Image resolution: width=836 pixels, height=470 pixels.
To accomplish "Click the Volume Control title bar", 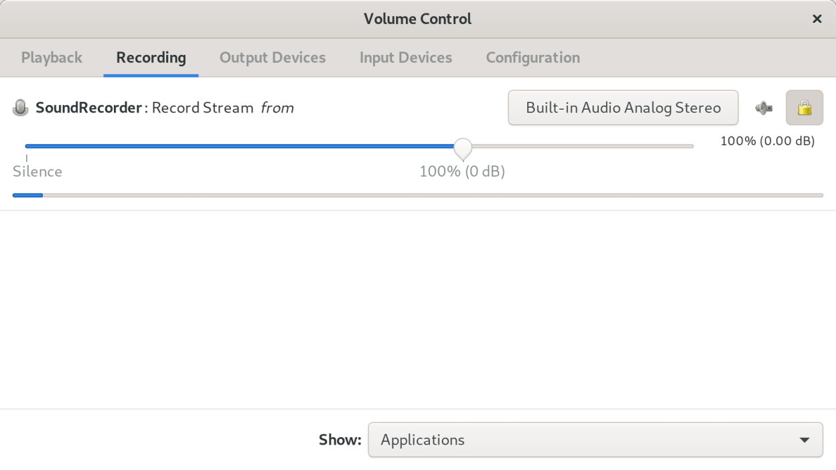I will tap(417, 19).
